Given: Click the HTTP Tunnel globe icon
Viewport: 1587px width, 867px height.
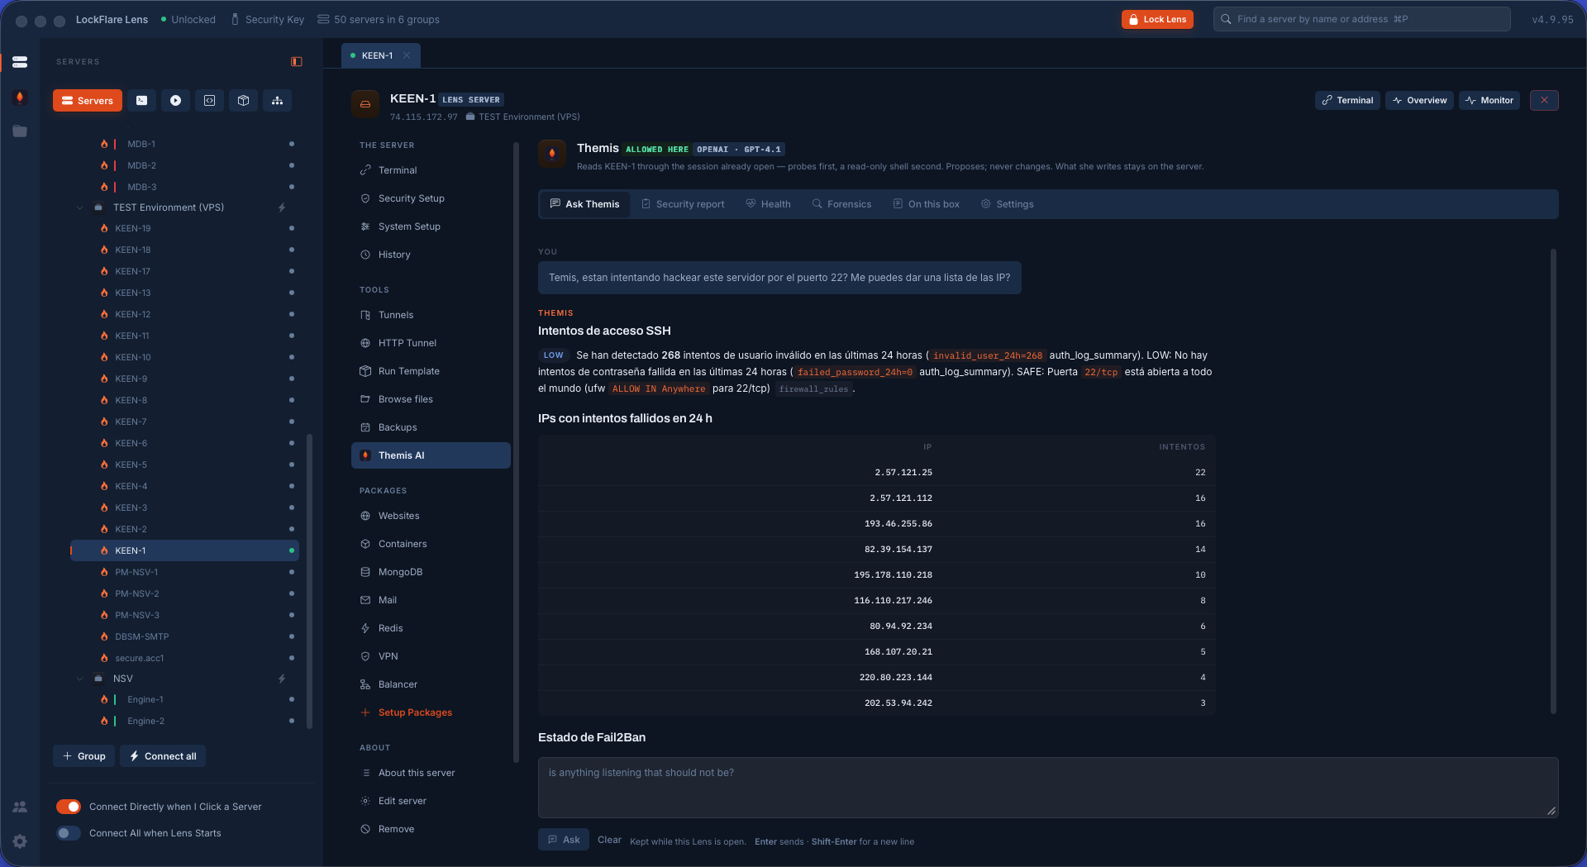Looking at the screenshot, I should (x=365, y=343).
